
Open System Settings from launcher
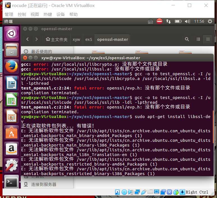click(x=12, y=166)
